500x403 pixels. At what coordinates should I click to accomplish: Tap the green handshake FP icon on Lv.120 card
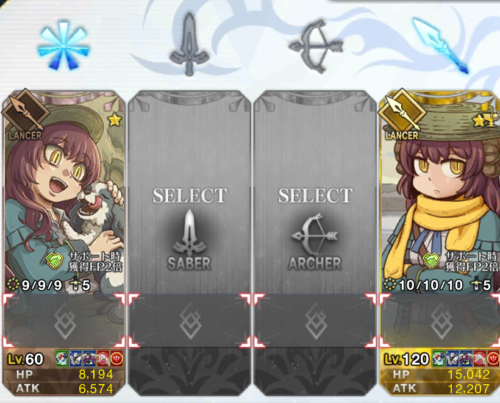(432, 261)
